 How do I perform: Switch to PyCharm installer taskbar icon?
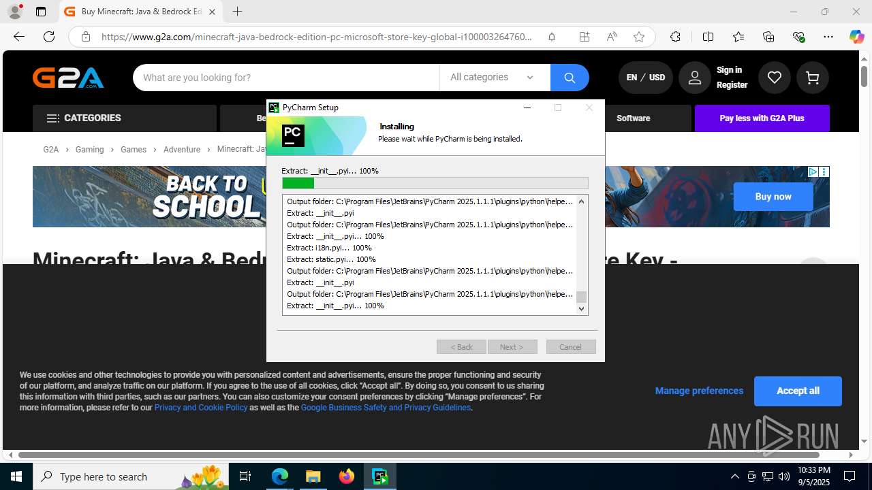[x=379, y=476]
